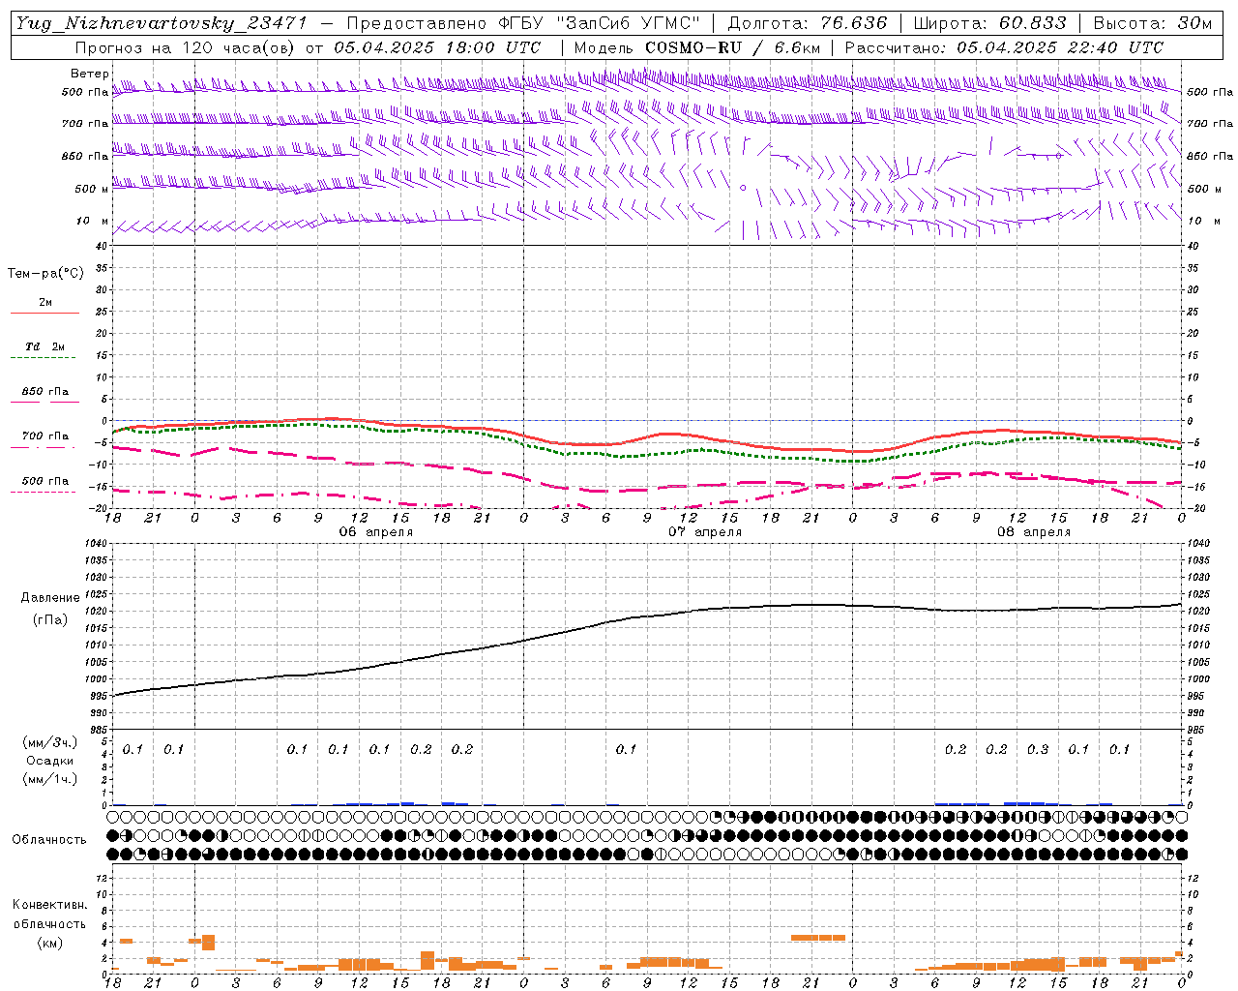
Task: Click the '(гПа)' unit under pressure label
Action: point(50,620)
